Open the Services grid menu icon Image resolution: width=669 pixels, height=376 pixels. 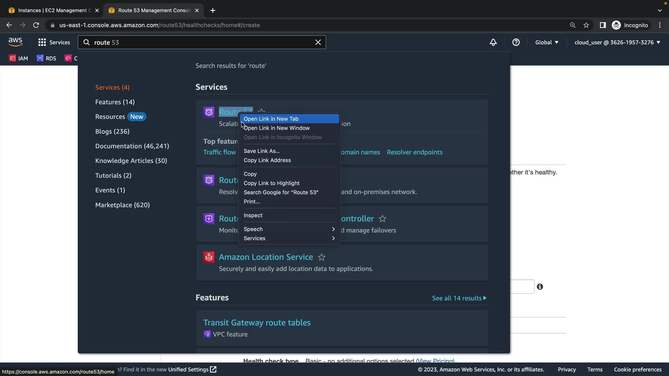42,42
